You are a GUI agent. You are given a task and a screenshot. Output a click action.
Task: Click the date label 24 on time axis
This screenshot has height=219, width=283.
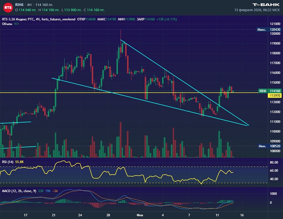click(80, 215)
